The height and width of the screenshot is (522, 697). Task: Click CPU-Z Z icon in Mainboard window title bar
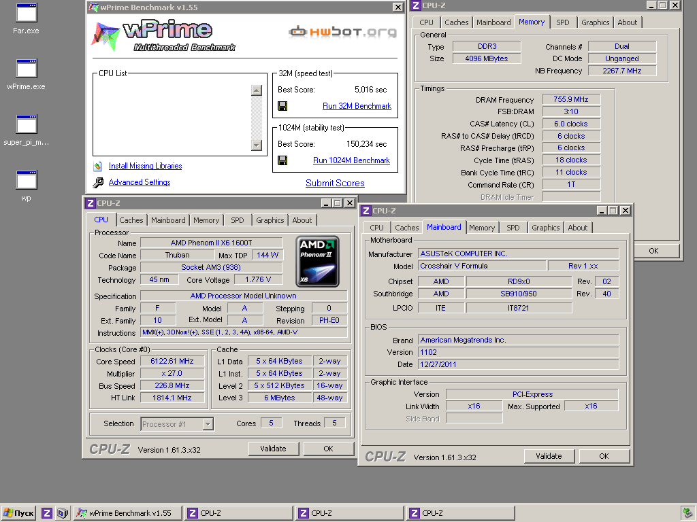click(x=366, y=211)
